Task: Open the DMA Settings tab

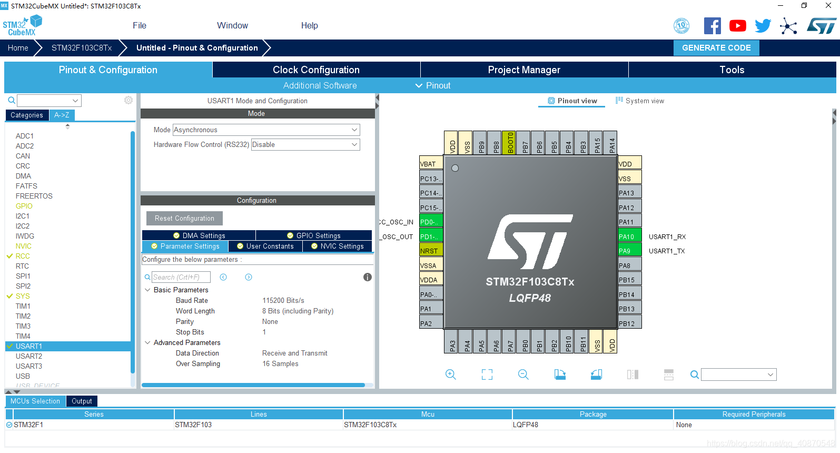Action: pyautogui.click(x=199, y=235)
